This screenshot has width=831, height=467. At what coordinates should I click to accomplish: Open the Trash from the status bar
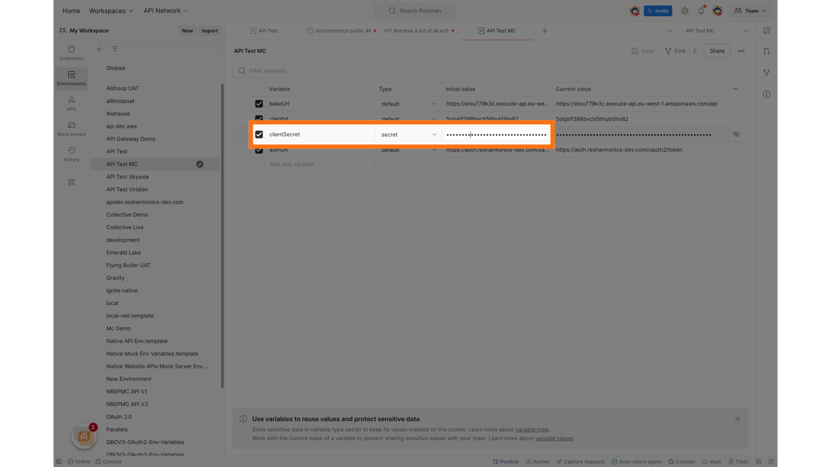pyautogui.click(x=738, y=462)
